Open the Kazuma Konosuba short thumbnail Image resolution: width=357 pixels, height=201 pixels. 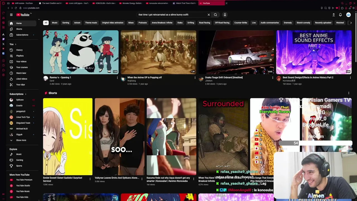(x=171, y=137)
